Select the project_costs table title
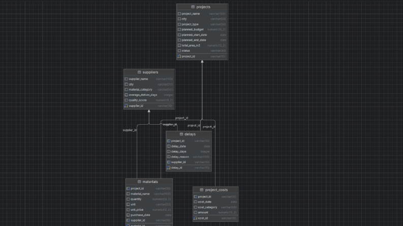 click(x=216, y=190)
